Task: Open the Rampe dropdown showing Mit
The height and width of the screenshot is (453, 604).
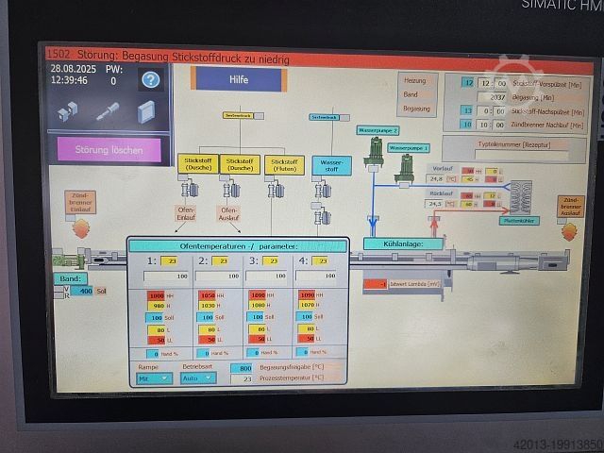Action: [155, 377]
